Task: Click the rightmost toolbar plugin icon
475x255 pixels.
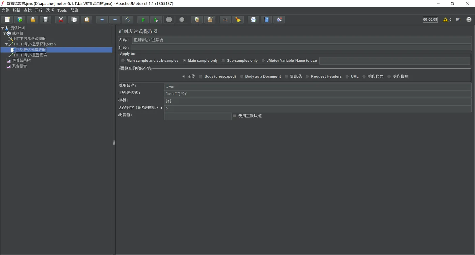Action: [279, 20]
